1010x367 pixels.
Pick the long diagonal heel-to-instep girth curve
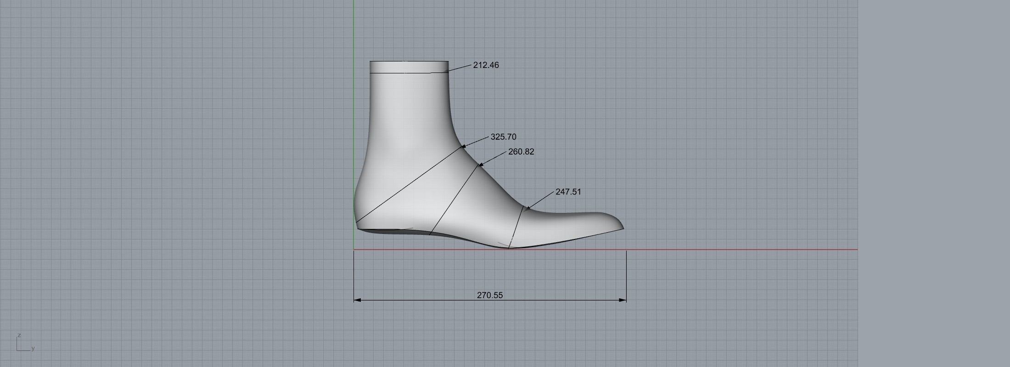tap(409, 184)
